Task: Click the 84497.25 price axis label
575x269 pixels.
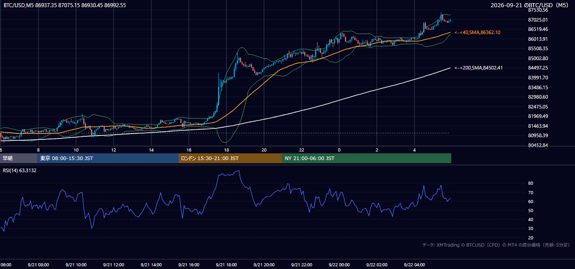Action: [x=538, y=68]
